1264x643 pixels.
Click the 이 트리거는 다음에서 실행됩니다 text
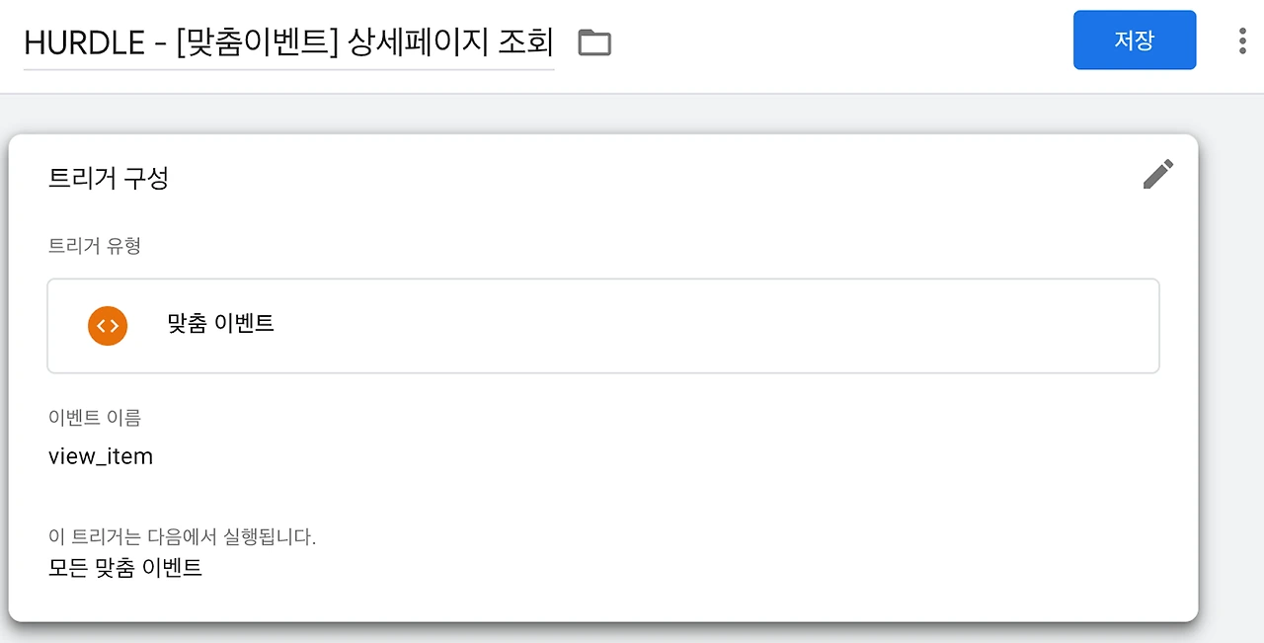point(183,538)
